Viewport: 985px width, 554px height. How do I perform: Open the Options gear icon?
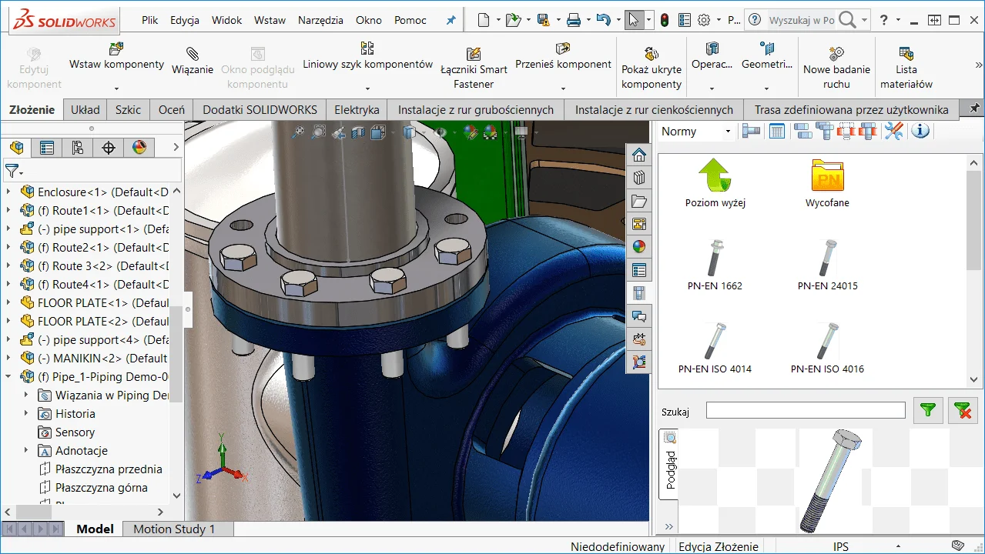(x=703, y=20)
